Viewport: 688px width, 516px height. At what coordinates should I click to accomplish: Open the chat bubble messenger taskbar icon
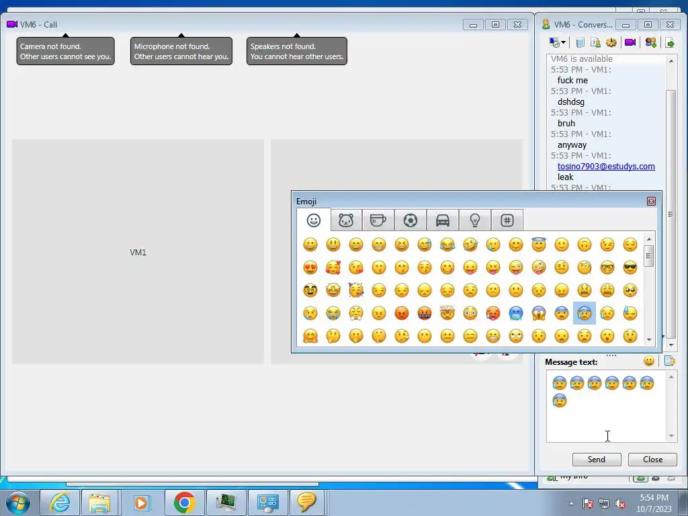click(x=306, y=503)
